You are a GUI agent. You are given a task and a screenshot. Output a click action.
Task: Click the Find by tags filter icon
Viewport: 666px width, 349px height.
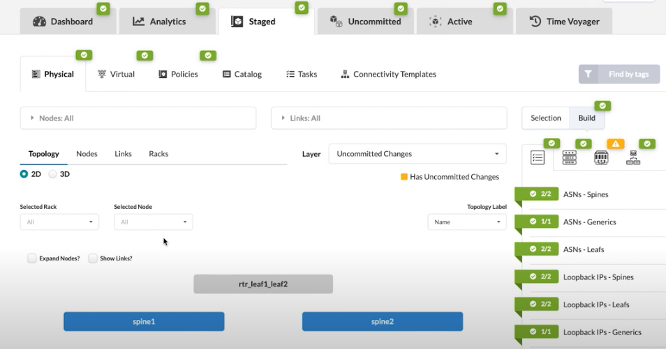589,75
